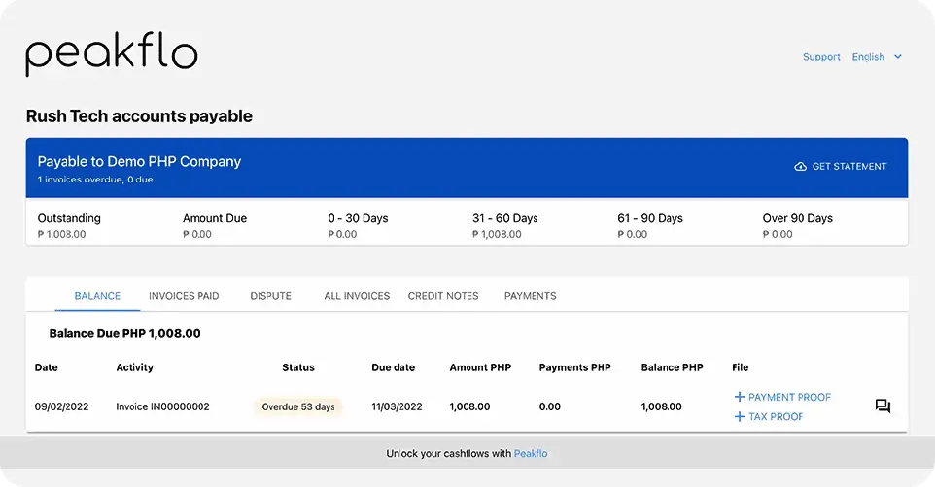This screenshot has width=935, height=487.
Task: Open the Dispute tab
Action: (x=271, y=296)
